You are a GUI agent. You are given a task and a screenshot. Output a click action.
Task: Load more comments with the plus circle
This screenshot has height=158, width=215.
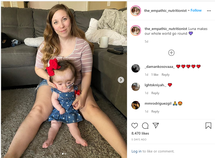point(171,53)
